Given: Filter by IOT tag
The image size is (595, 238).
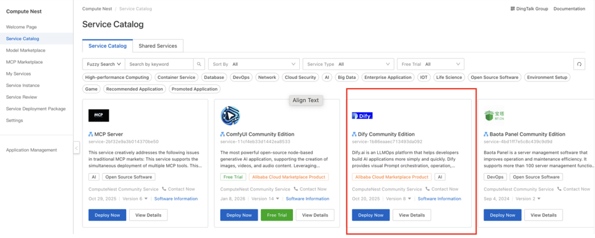Looking at the screenshot, I should pos(424,77).
